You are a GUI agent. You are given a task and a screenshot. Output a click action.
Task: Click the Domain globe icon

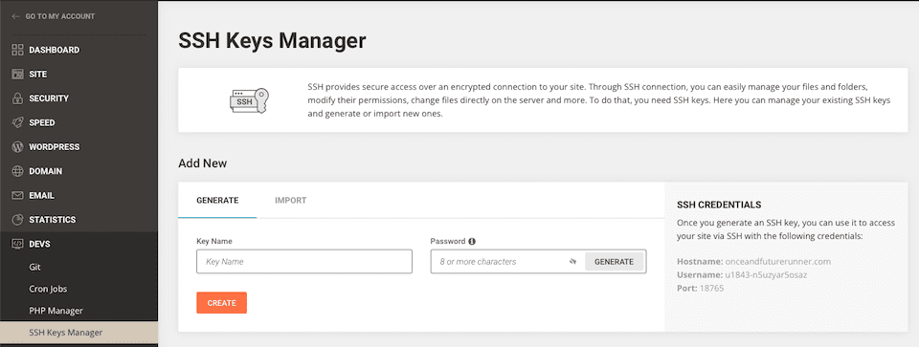coord(17,171)
